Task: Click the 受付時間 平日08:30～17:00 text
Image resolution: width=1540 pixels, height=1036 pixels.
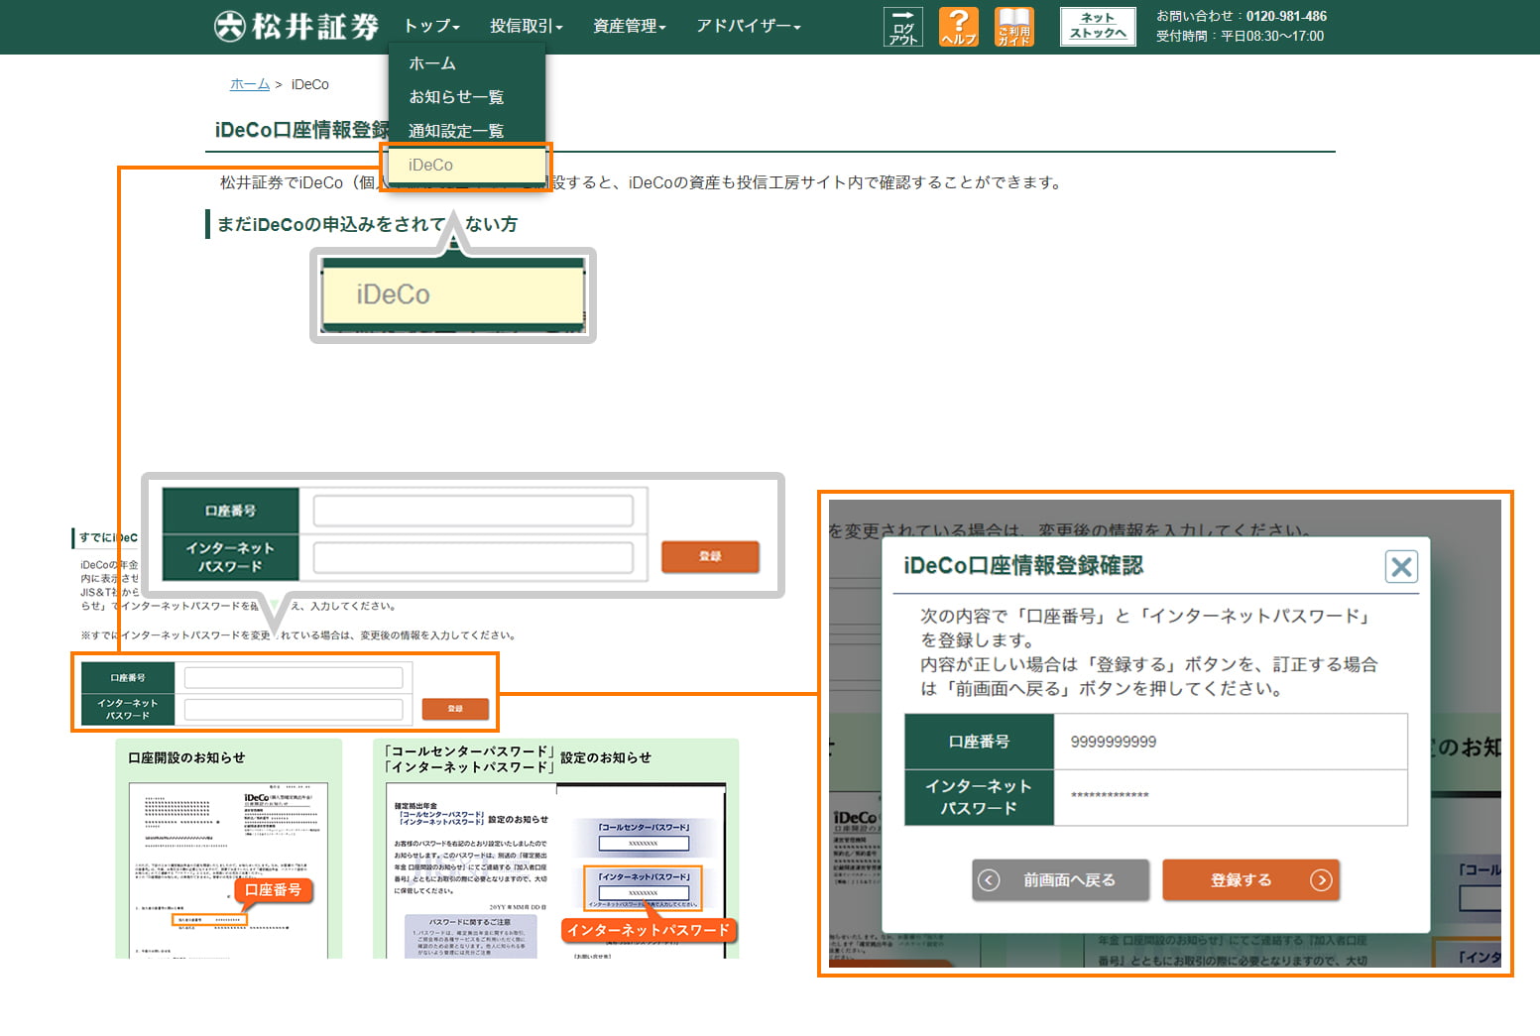Action: coord(1240,36)
